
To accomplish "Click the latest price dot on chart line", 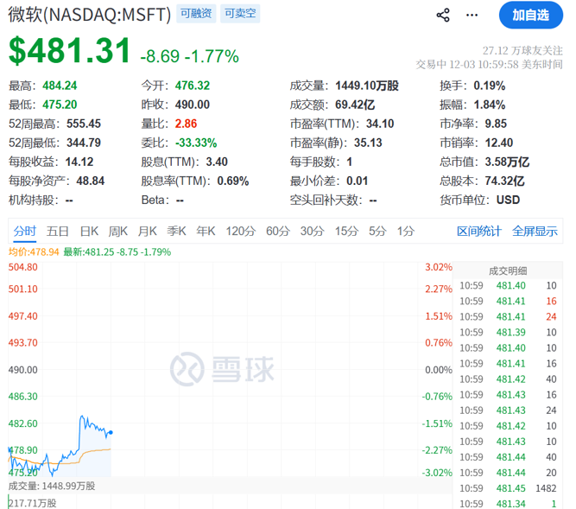I will [x=112, y=431].
